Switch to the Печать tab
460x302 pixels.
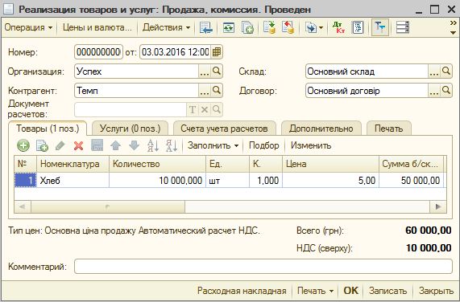389,129
